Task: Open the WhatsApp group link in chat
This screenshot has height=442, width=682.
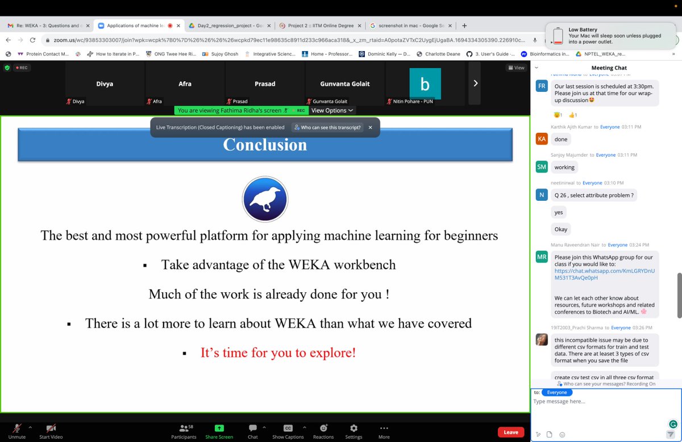Action: point(604,275)
